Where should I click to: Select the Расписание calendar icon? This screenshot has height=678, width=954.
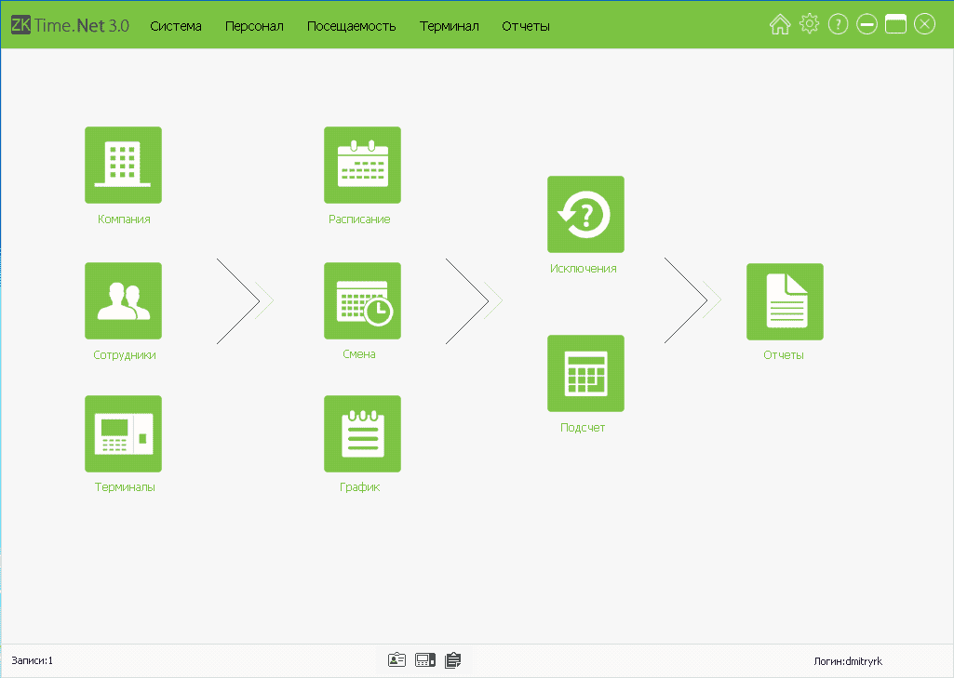362,165
